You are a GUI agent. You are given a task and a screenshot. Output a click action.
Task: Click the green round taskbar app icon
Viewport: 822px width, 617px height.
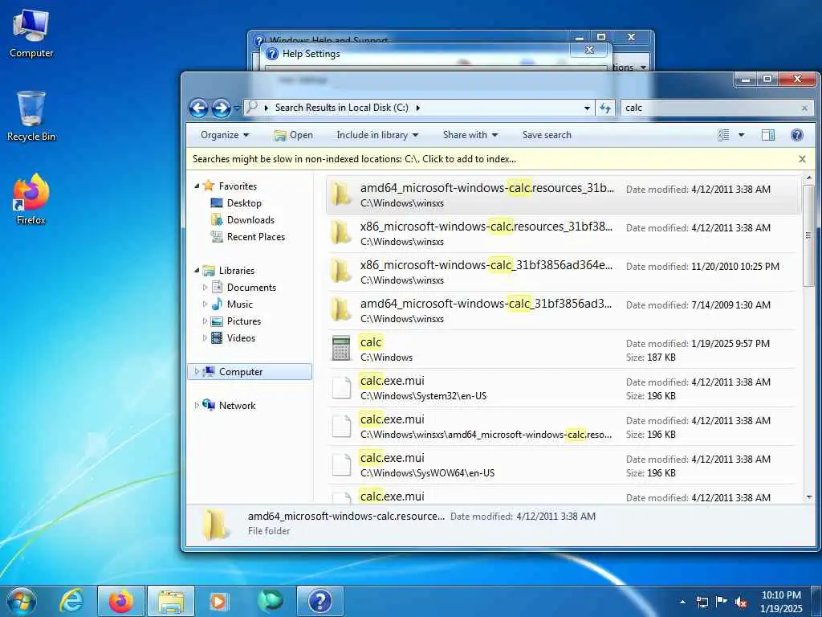[270, 601]
